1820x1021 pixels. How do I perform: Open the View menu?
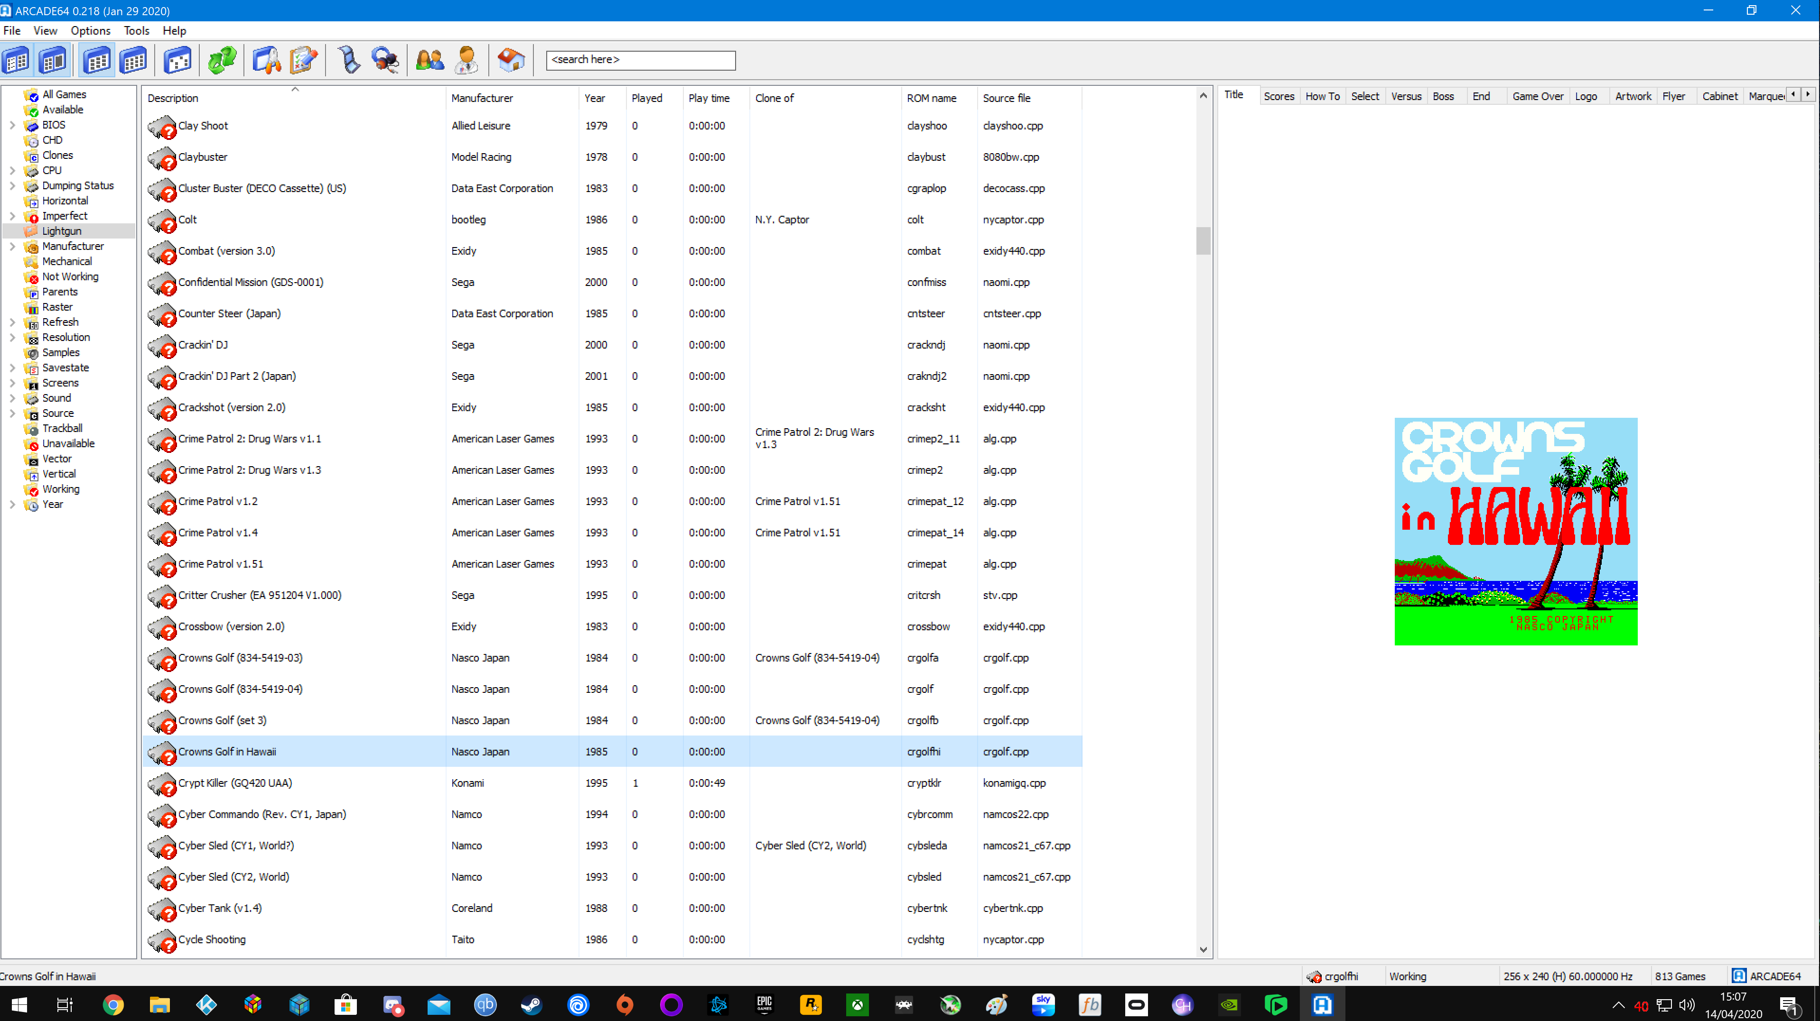(x=45, y=30)
